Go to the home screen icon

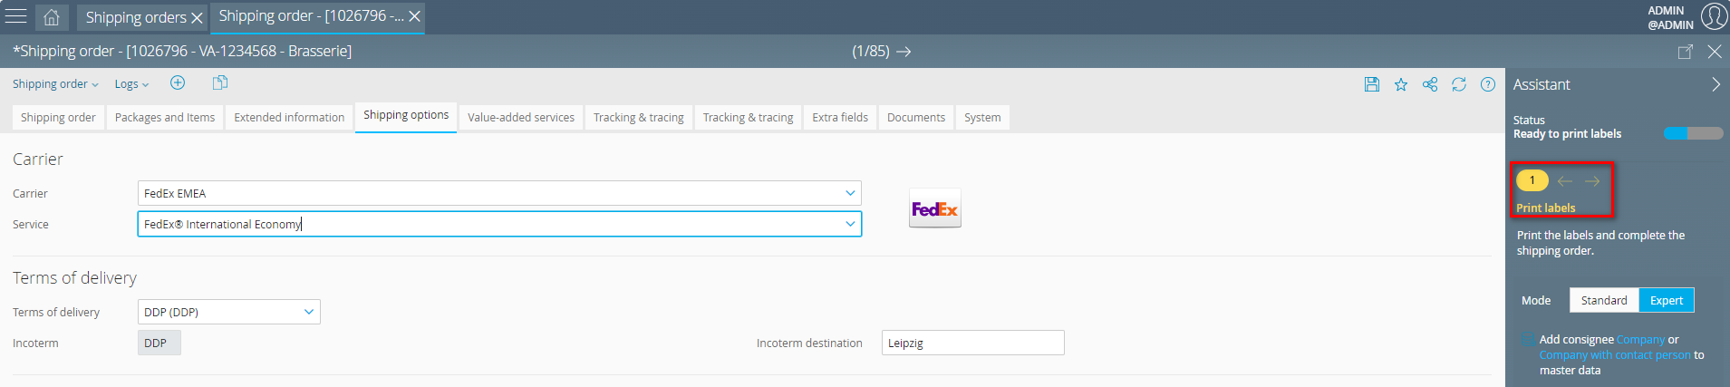pyautogui.click(x=52, y=17)
